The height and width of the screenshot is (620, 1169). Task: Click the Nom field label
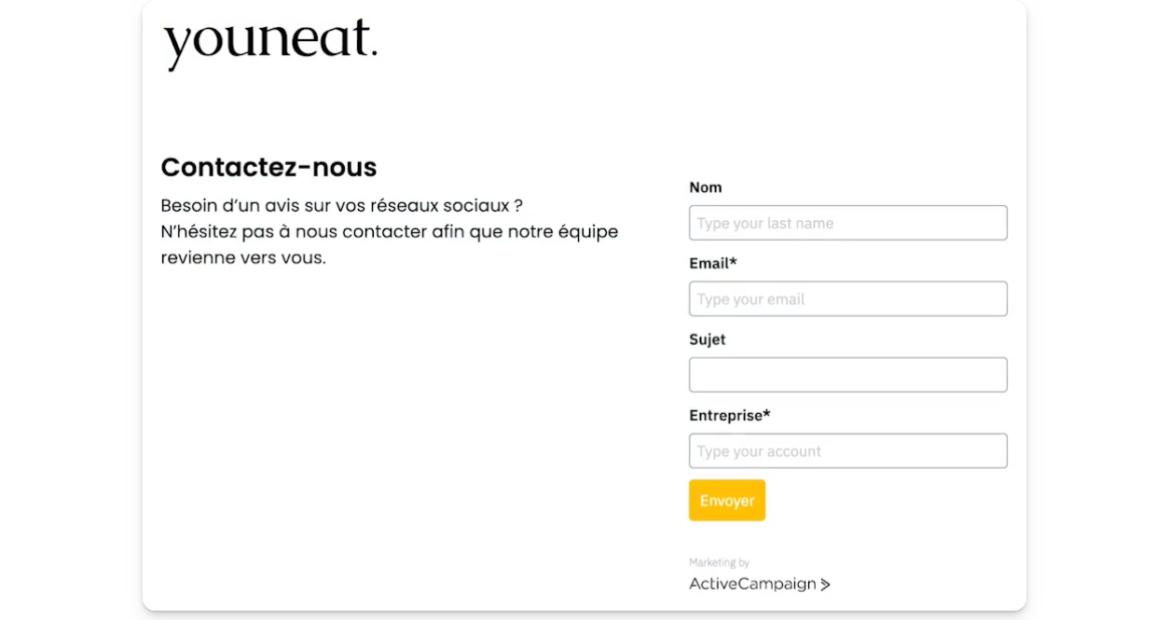point(705,187)
